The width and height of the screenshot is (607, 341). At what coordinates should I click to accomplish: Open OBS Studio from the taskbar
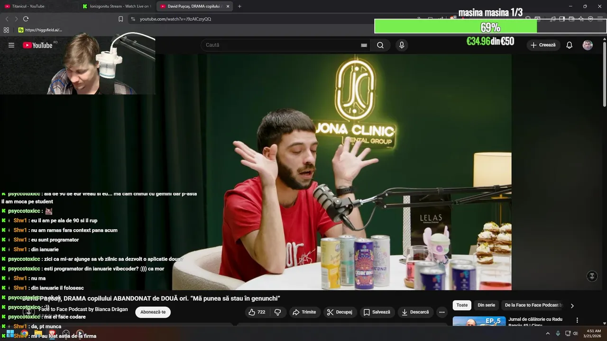click(x=66, y=333)
